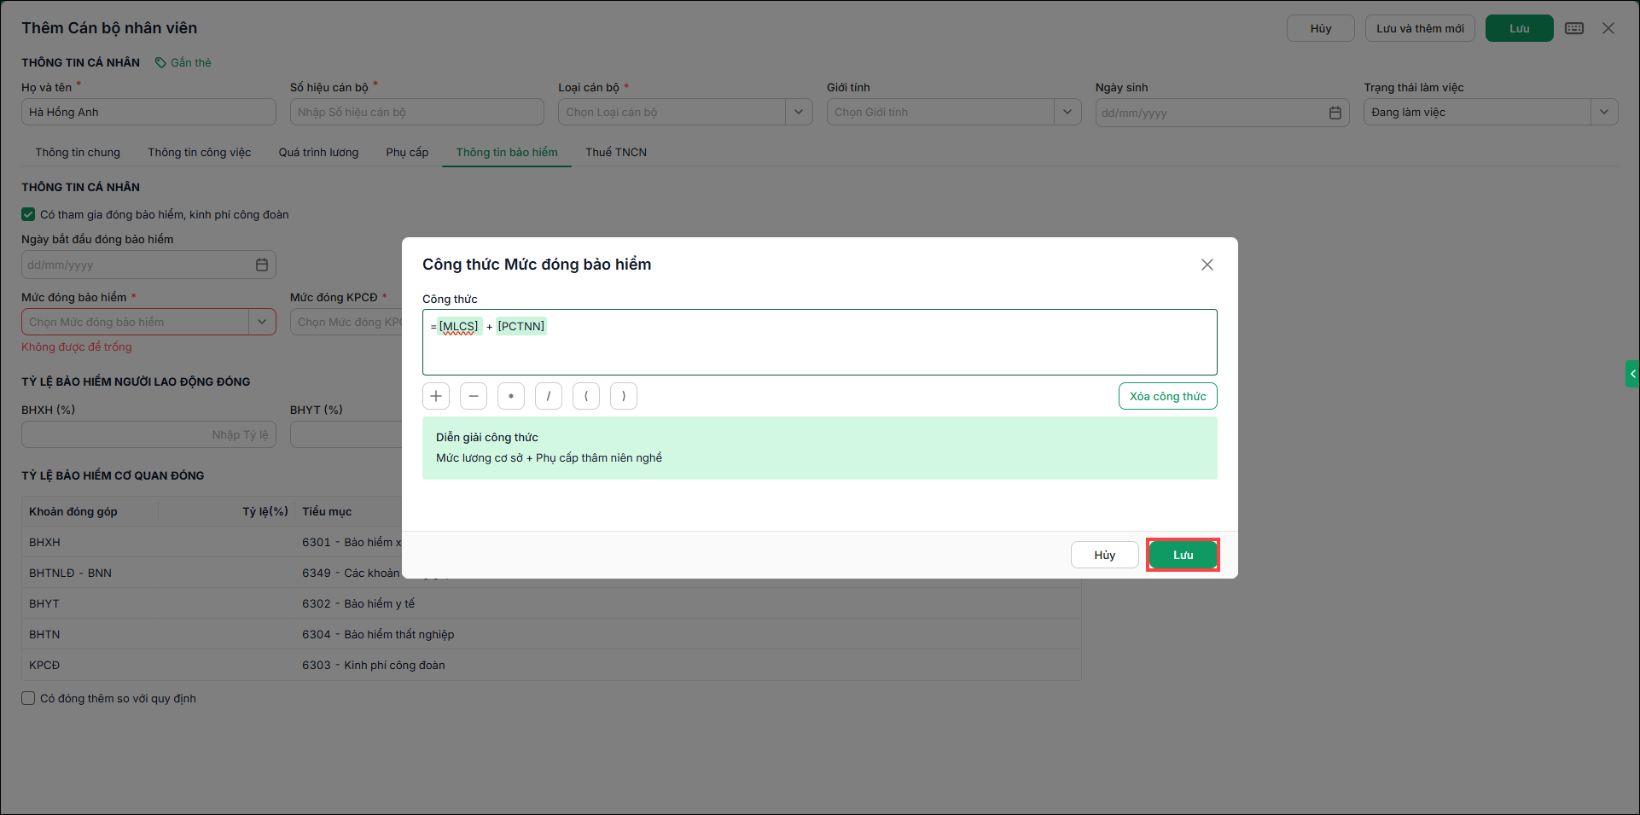Viewport: 1640px width, 815px height.
Task: Click the BHXH (%) rate input
Action: tap(148, 434)
